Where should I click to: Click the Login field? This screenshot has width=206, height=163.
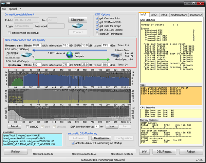click(23, 26)
